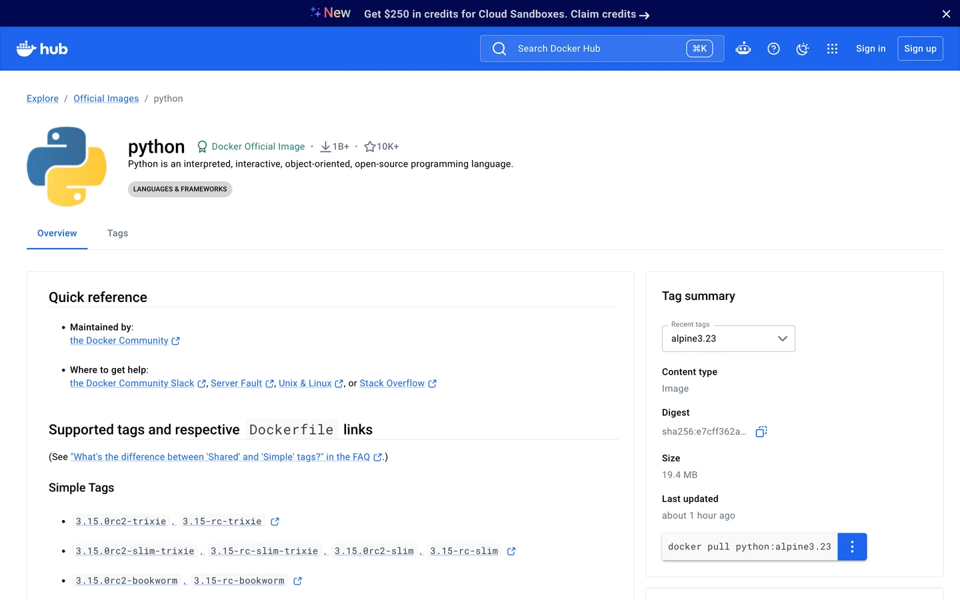This screenshot has width=960, height=600.
Task: Open the apps grid menu icon
Action: [x=832, y=49]
